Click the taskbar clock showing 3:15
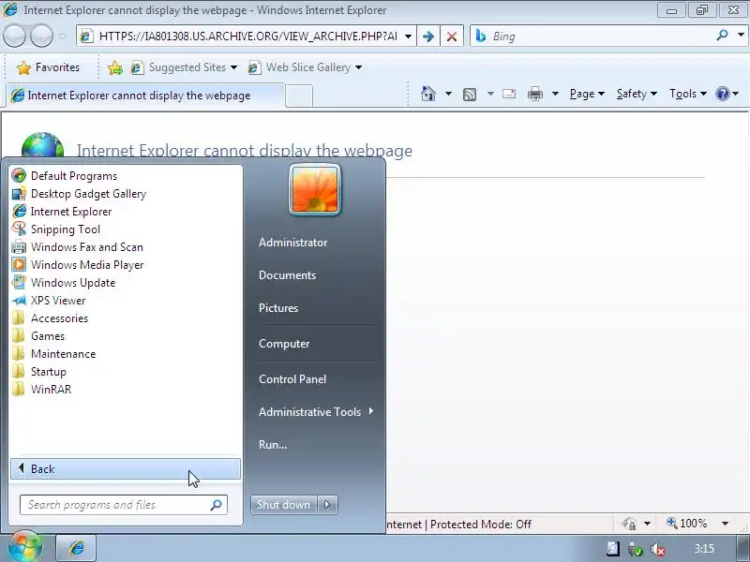The image size is (750, 562). (704, 549)
